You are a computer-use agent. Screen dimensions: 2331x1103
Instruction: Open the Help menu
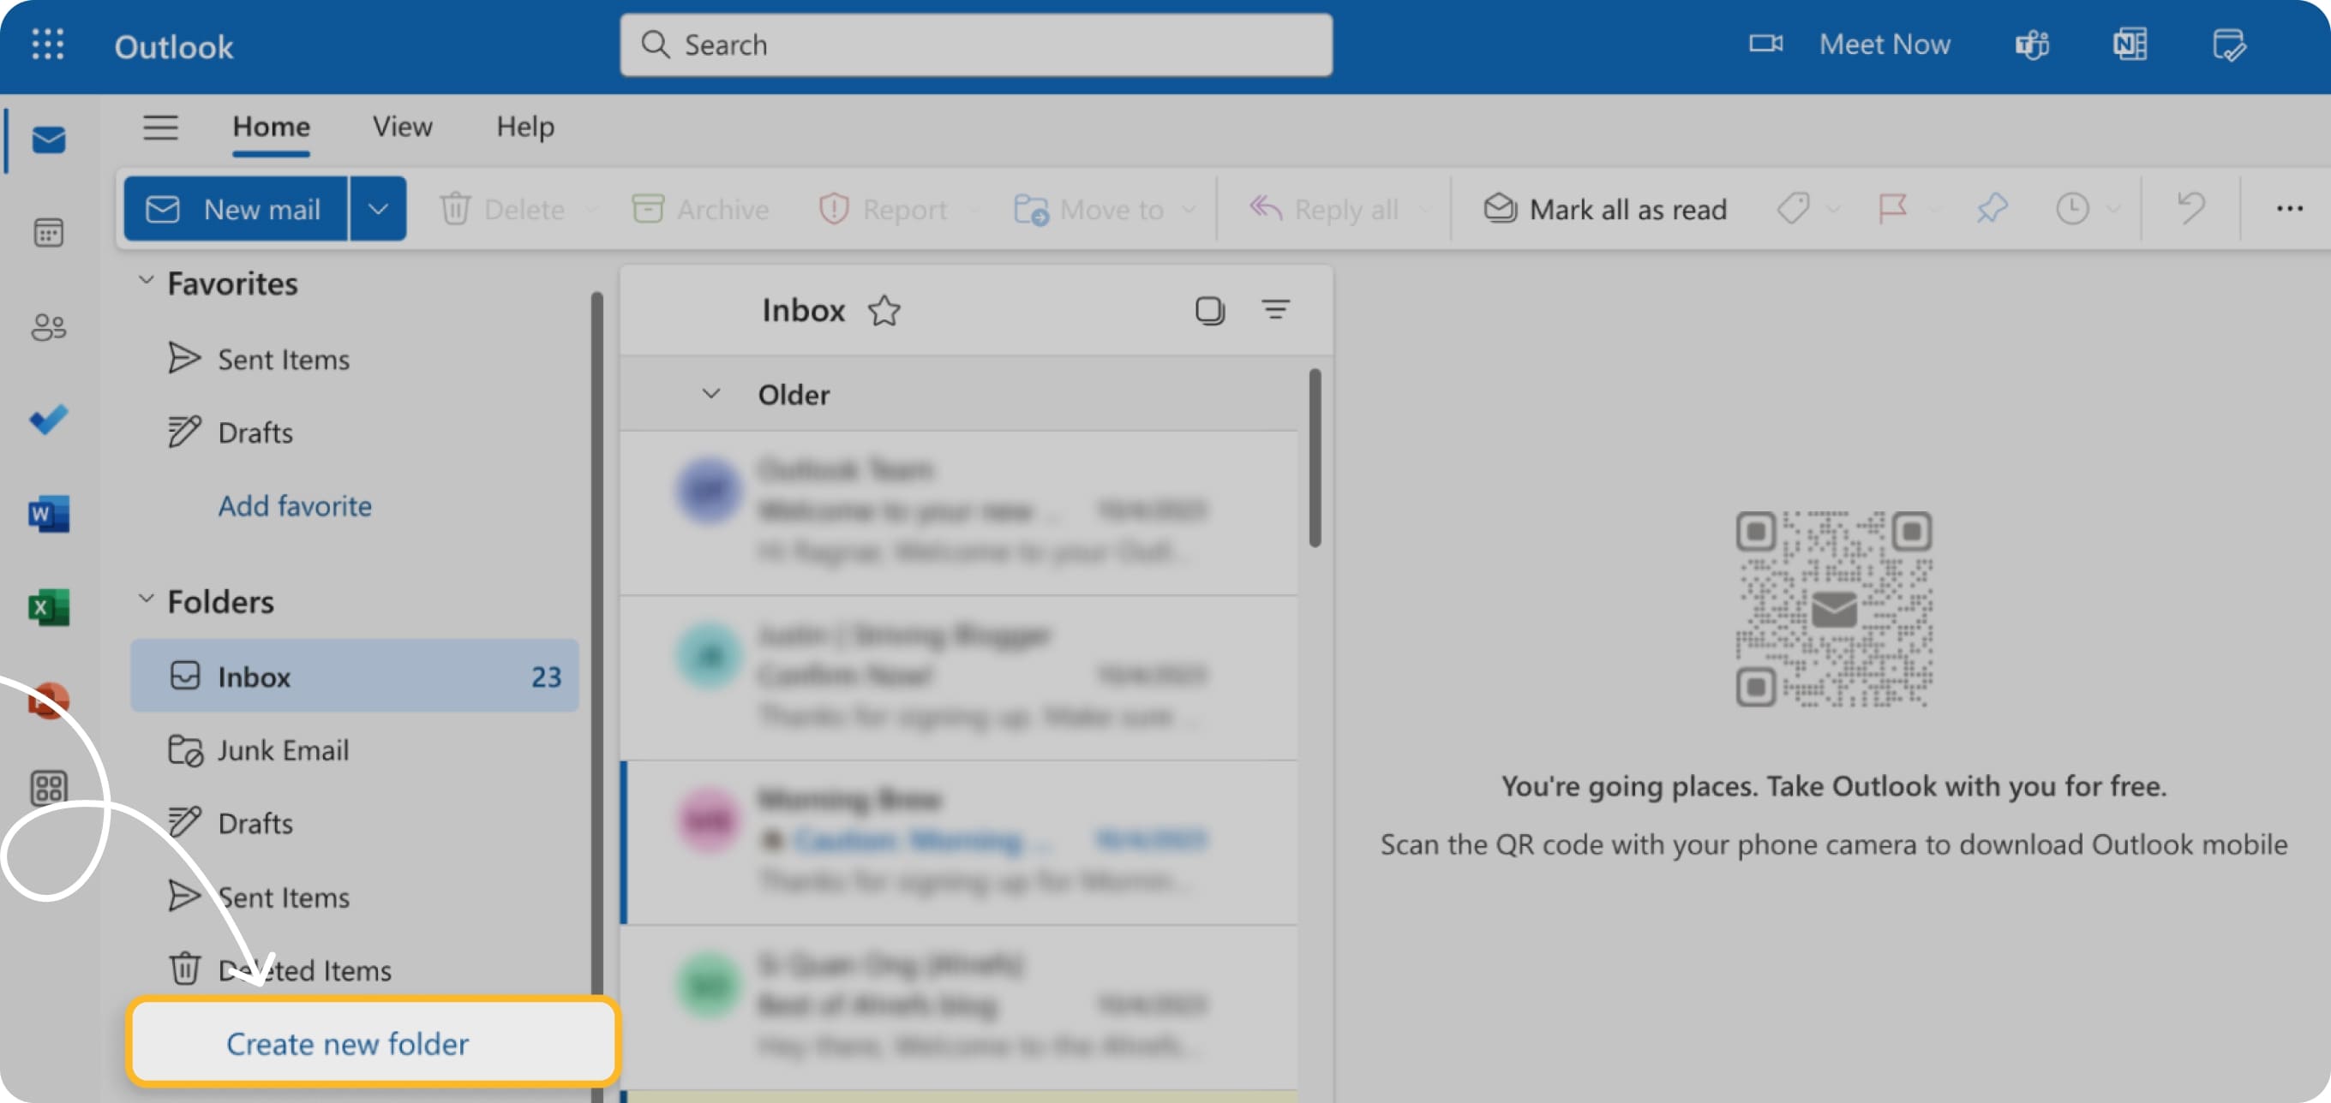[x=524, y=127]
